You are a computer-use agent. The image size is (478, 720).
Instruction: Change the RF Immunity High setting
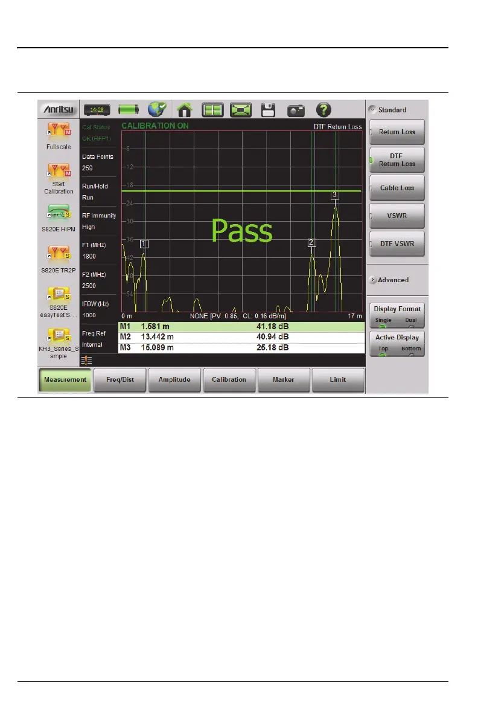98,221
